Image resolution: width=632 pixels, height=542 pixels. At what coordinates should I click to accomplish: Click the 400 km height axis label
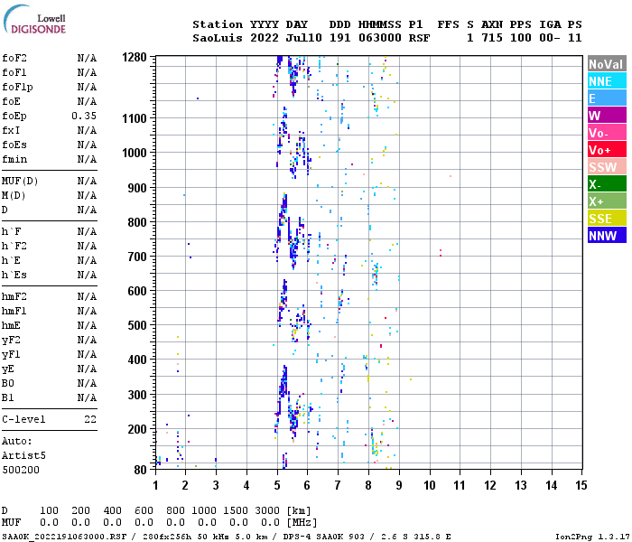[137, 360]
